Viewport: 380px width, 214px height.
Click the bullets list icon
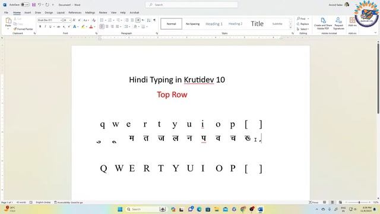(x=102, y=20)
